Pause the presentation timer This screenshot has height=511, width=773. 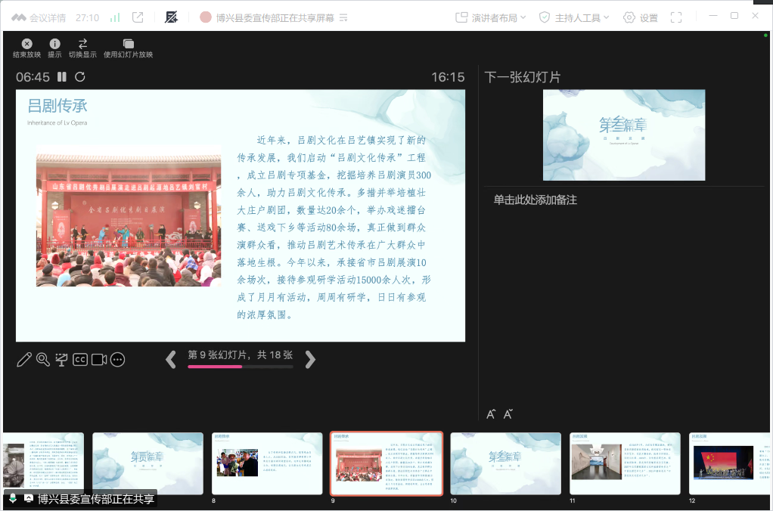point(62,77)
